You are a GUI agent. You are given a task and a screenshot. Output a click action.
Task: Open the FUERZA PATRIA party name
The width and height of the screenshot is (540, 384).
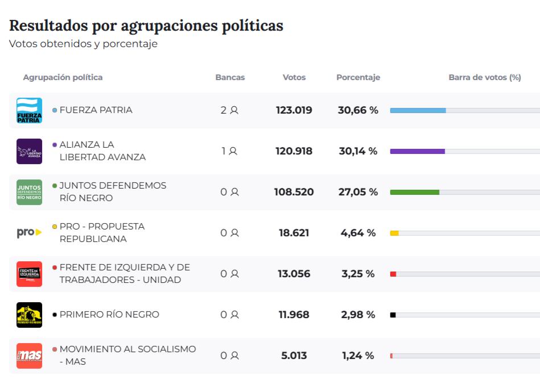[96, 110]
